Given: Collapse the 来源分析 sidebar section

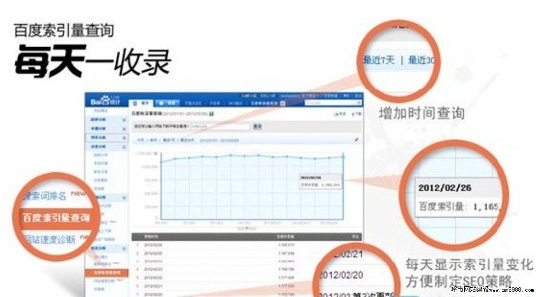Looking at the screenshot, I should click(x=124, y=128).
